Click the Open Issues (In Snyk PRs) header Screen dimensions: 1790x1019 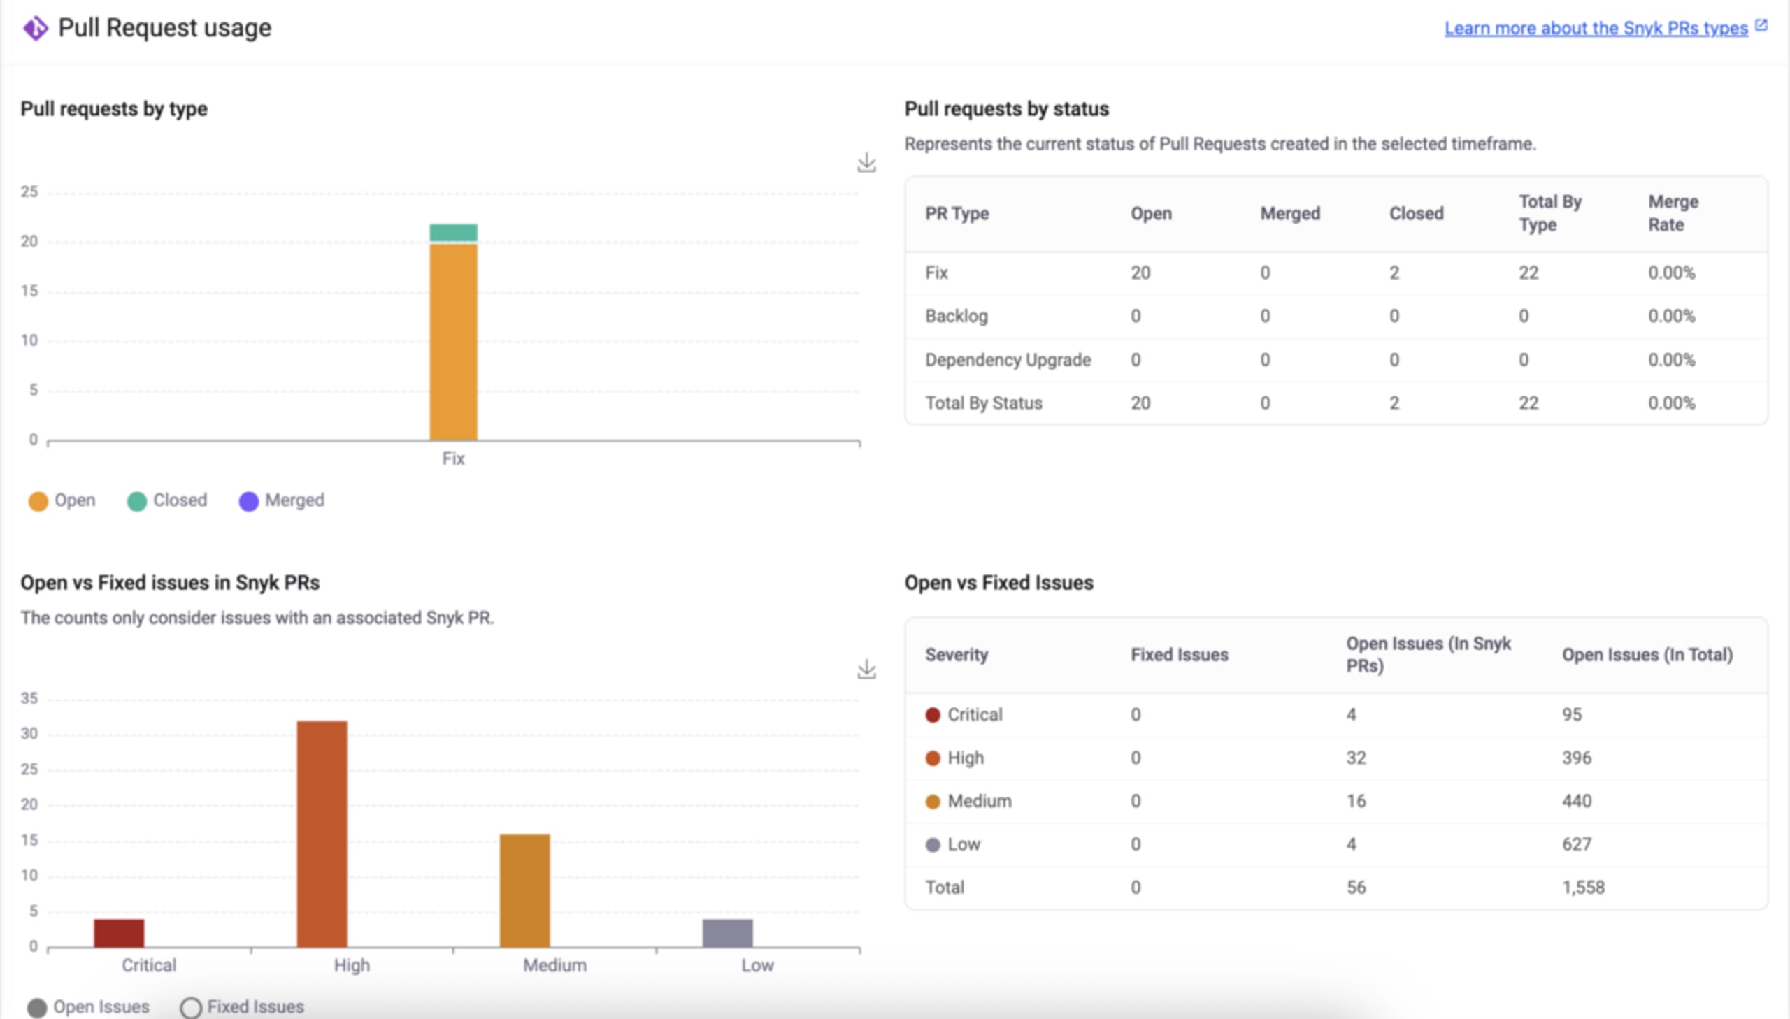1428,654
